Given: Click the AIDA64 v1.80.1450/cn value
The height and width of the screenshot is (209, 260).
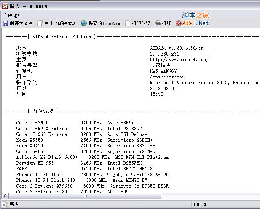Looking at the screenshot, I should pos(177,48).
